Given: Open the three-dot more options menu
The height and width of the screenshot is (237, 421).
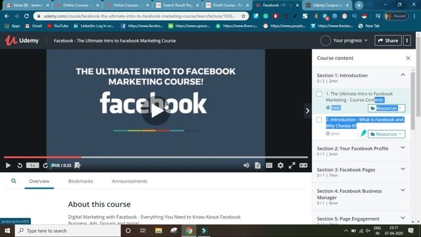Looking at the screenshot, I should pyautogui.click(x=407, y=41).
